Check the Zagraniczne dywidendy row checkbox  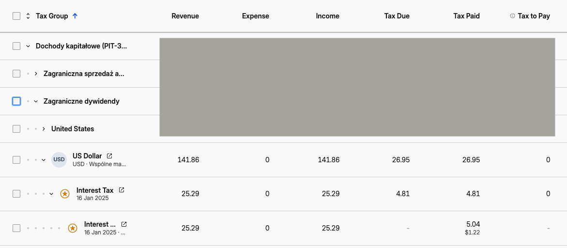16,101
